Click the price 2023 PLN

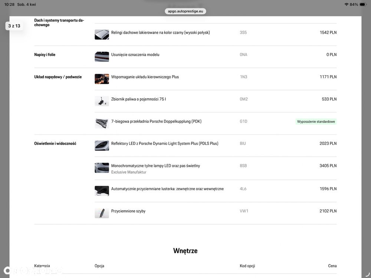tap(328, 143)
